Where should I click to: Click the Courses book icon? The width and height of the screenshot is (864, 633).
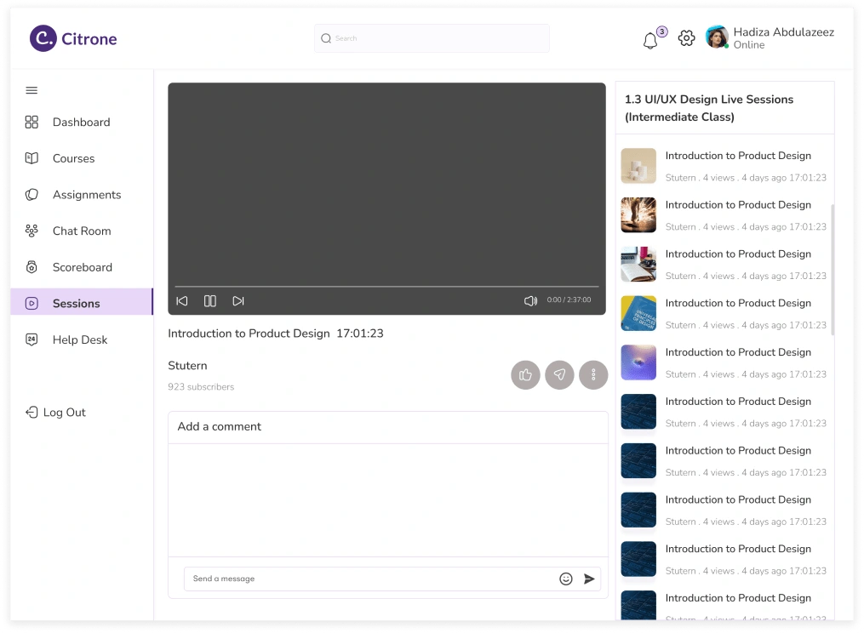click(x=31, y=158)
